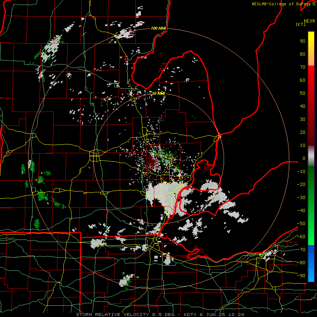Viewport: 317px width, 317px height.
Task: Click the -20 value on velocity scale
Action: (301, 184)
